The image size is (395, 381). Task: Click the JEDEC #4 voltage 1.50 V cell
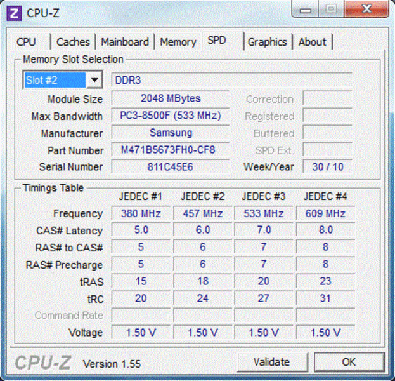(x=325, y=333)
